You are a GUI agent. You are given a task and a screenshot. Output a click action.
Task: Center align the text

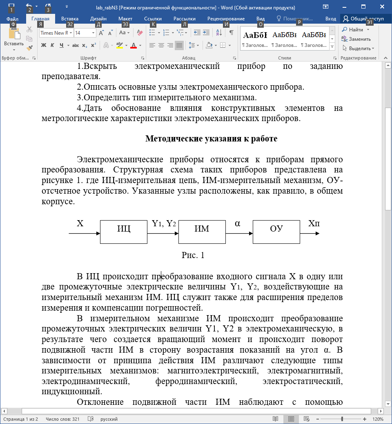tap(161, 45)
